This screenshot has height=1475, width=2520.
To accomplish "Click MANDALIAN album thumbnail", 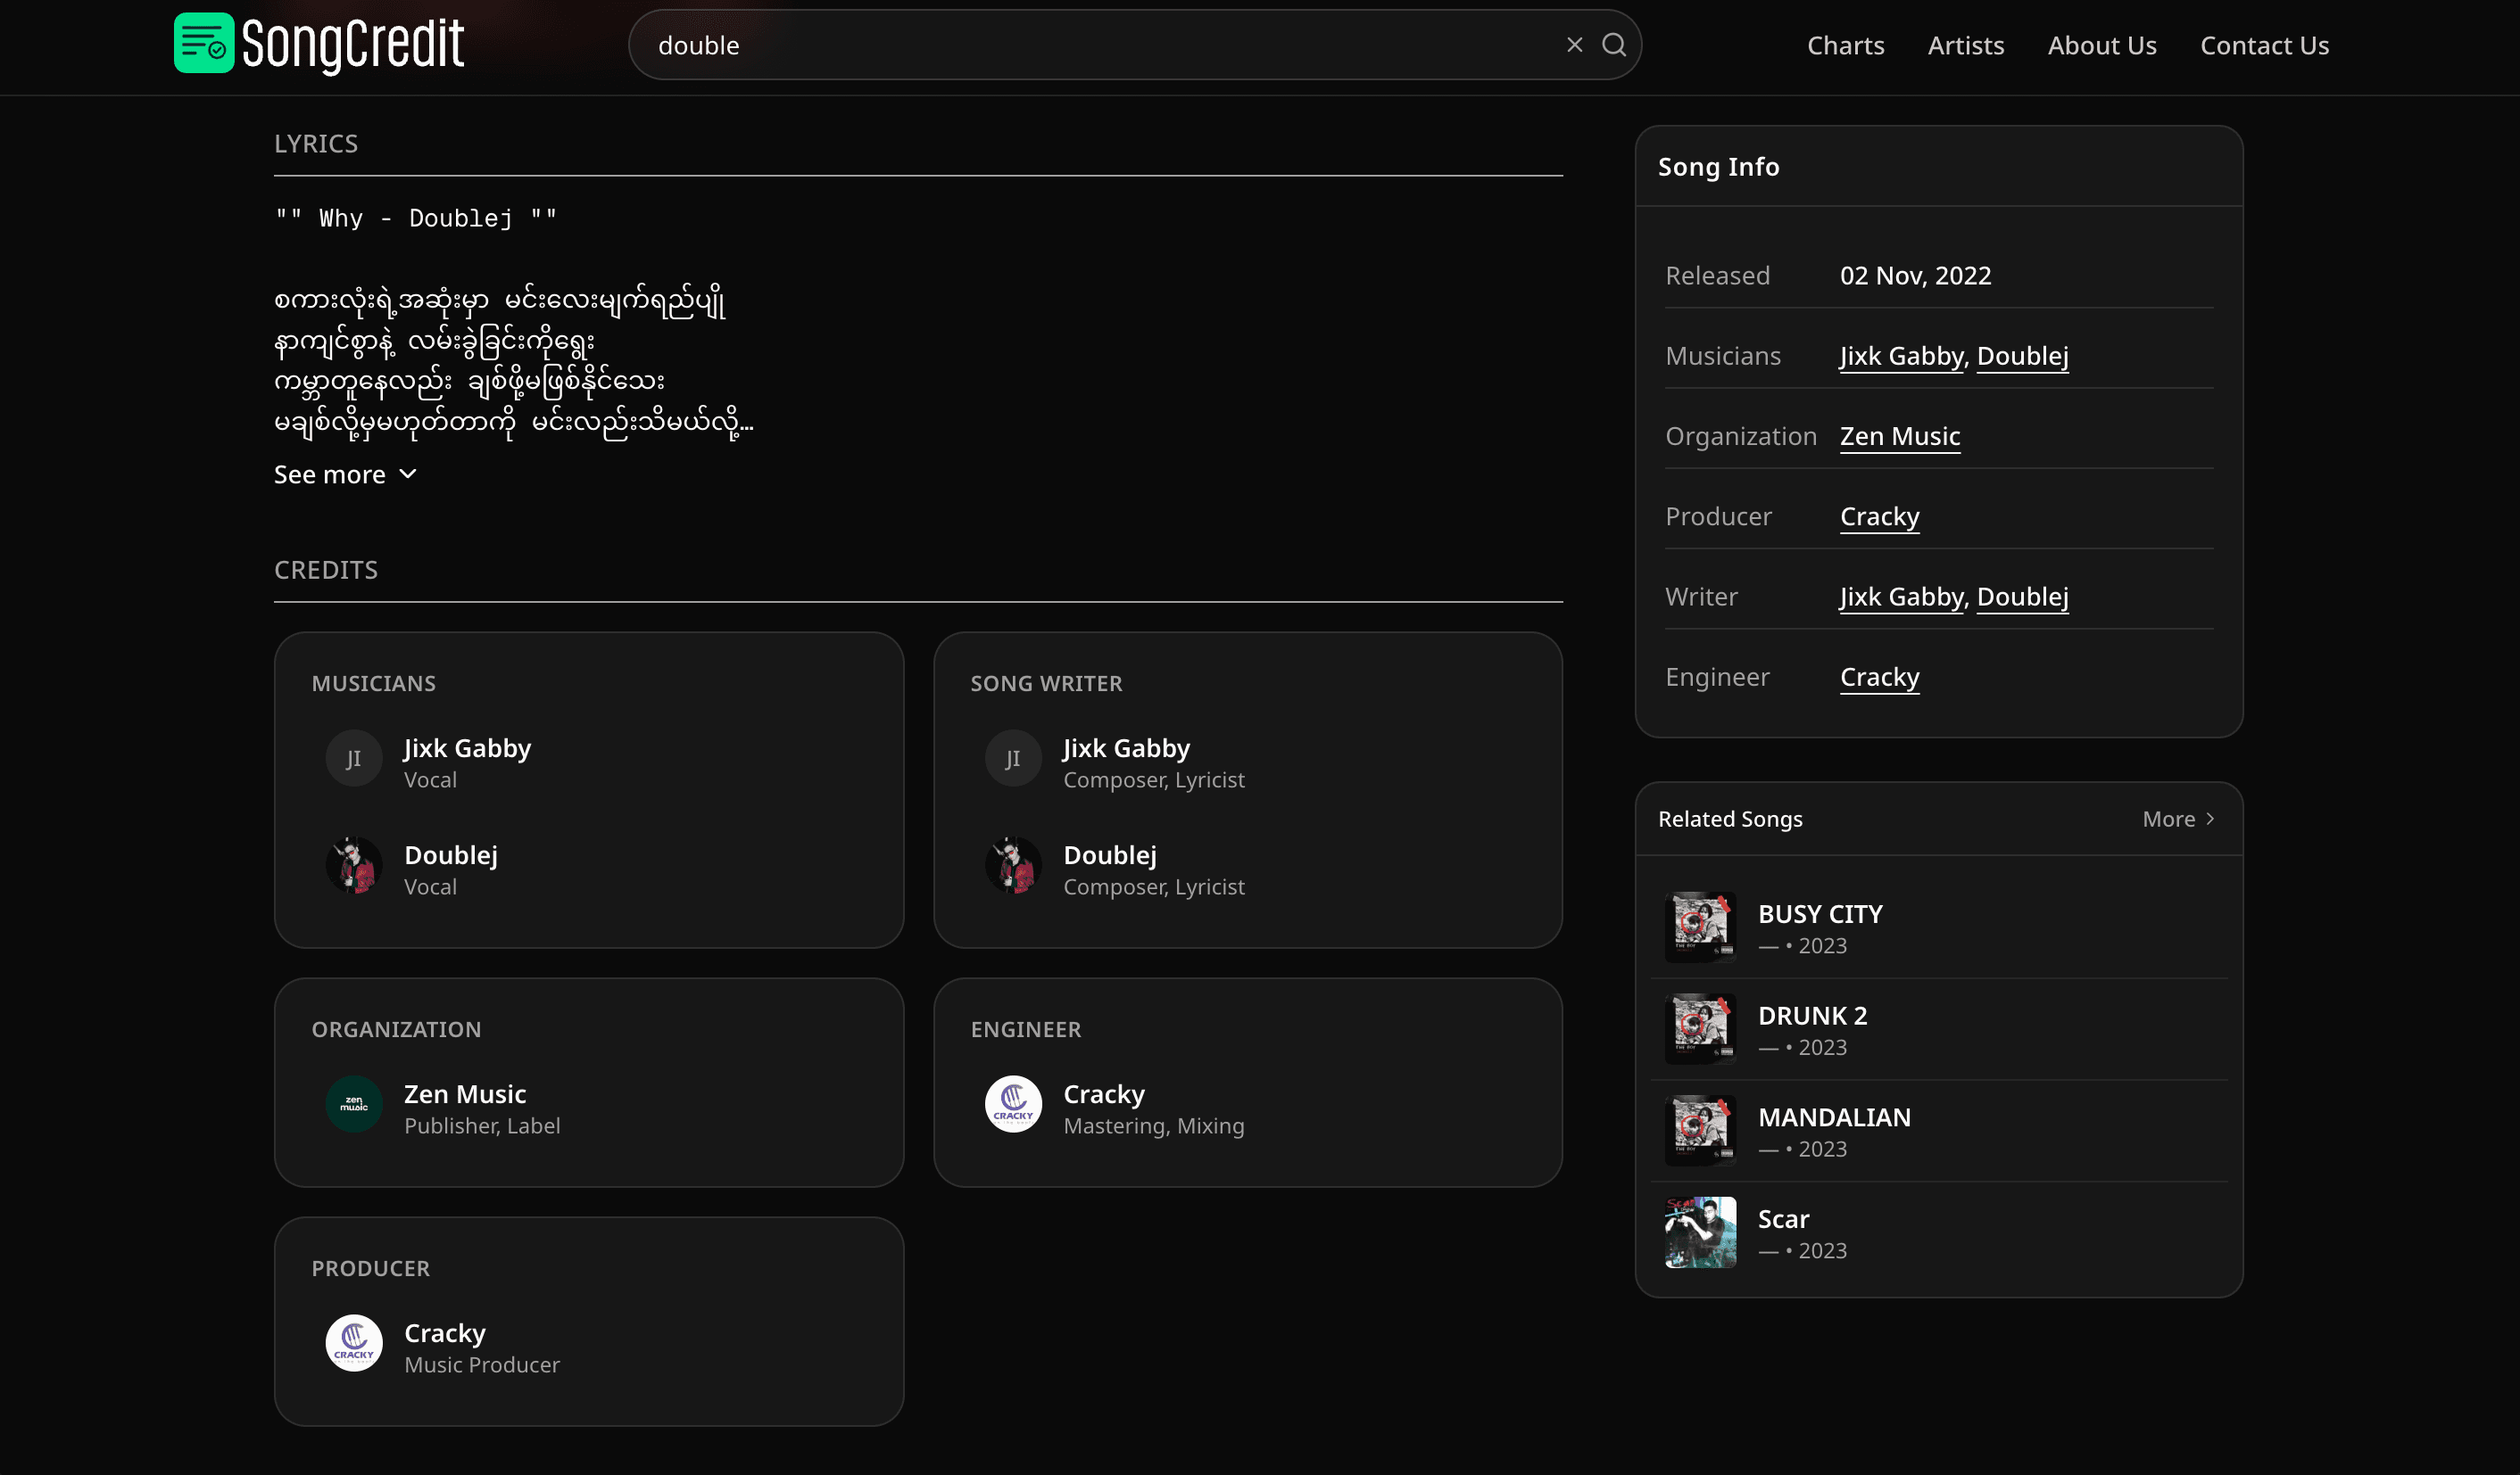I will 1700,1130.
